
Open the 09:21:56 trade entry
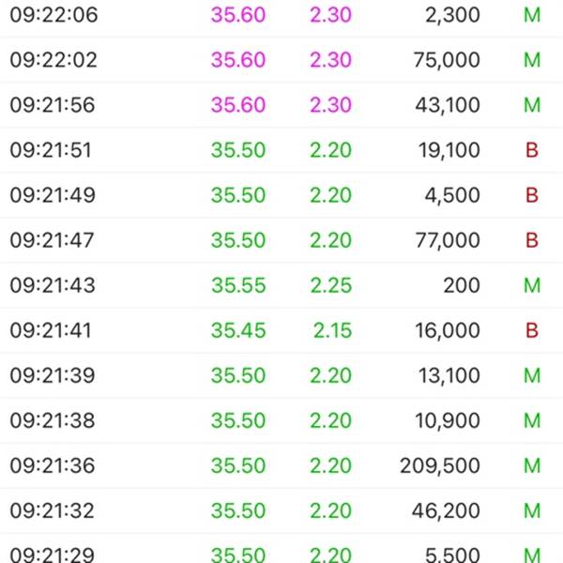coord(281,105)
